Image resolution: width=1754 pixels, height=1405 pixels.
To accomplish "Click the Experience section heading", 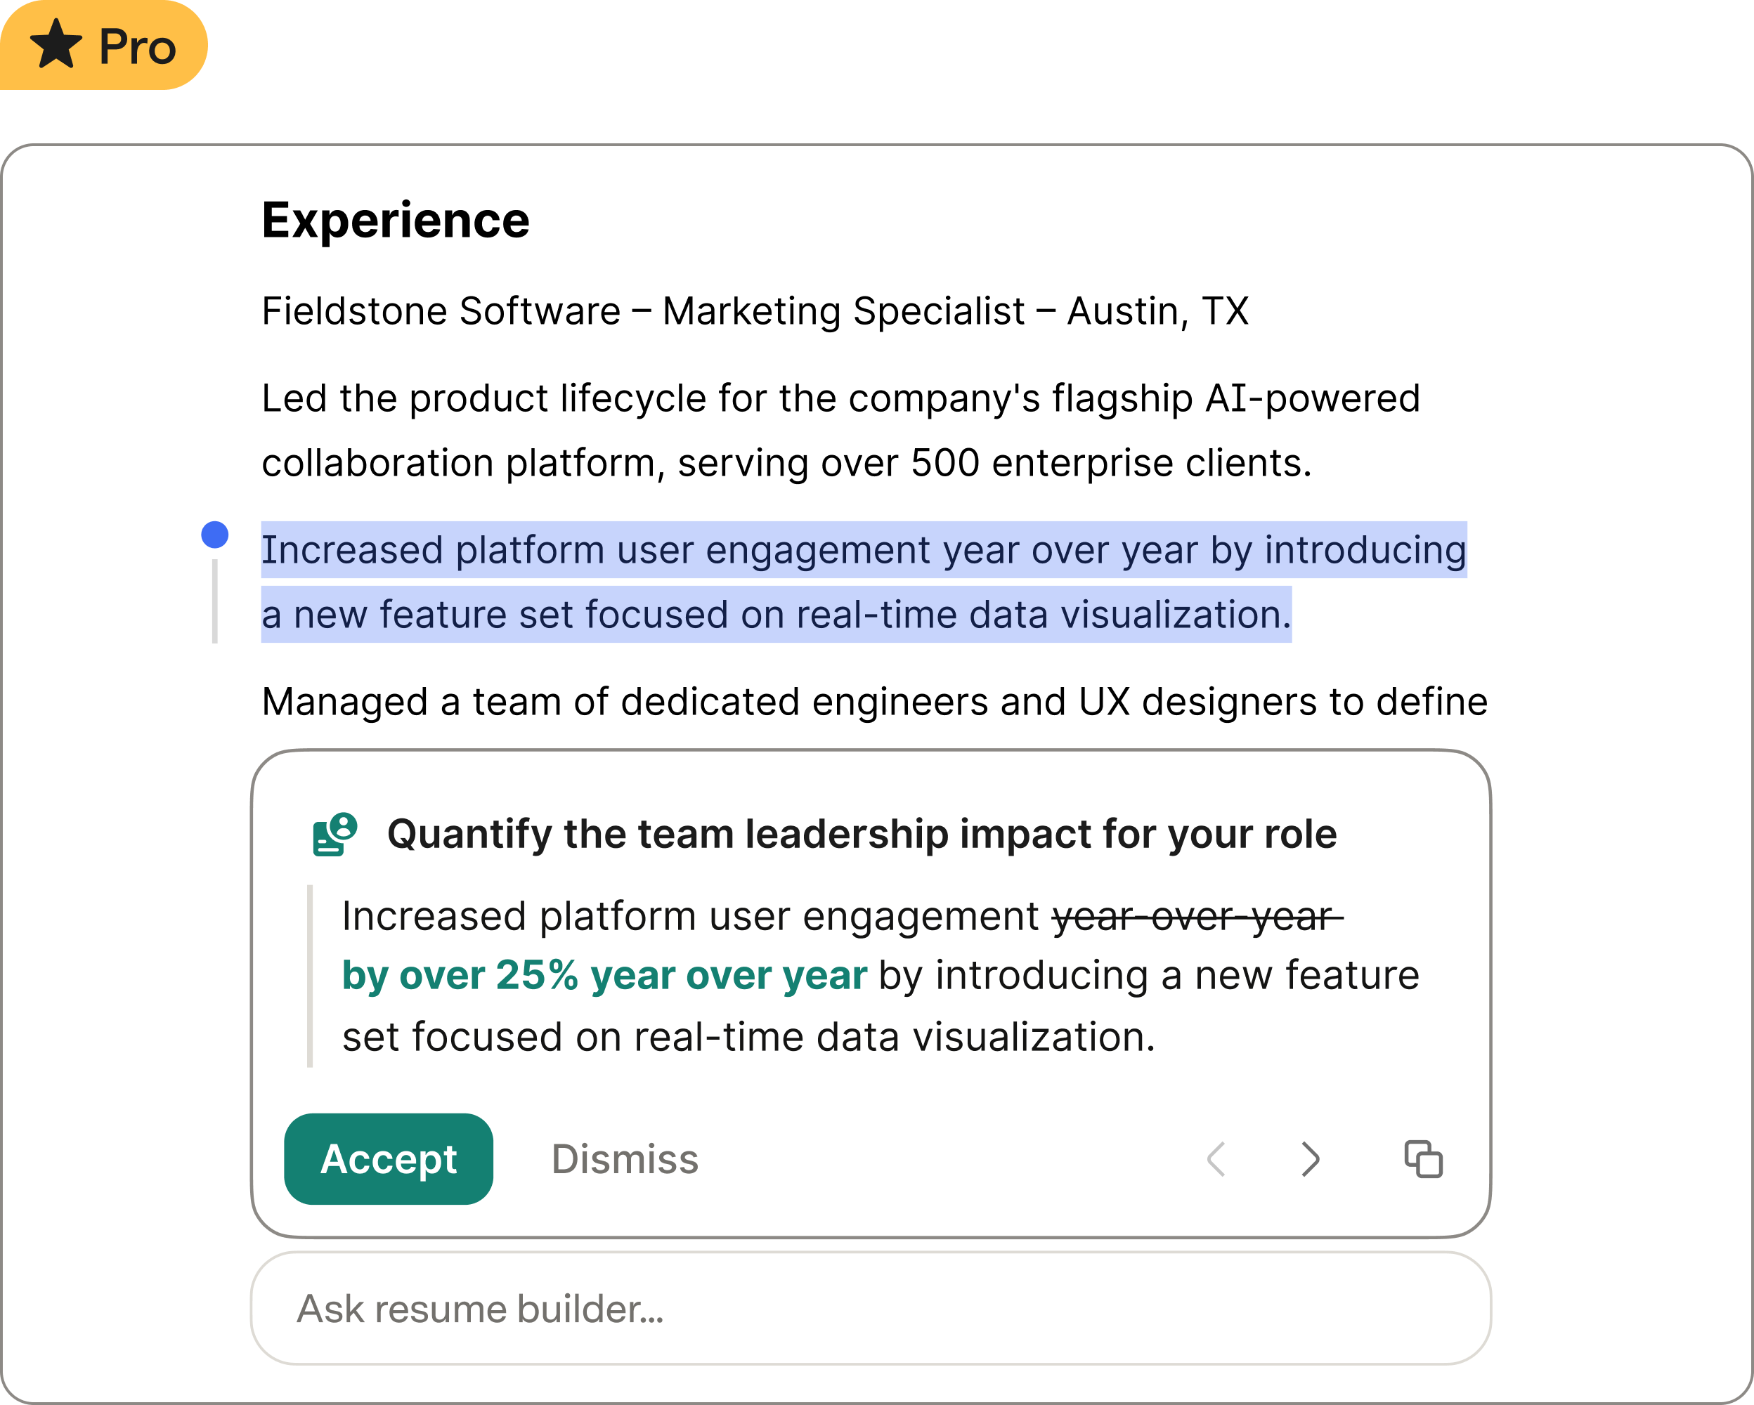I will click(396, 218).
